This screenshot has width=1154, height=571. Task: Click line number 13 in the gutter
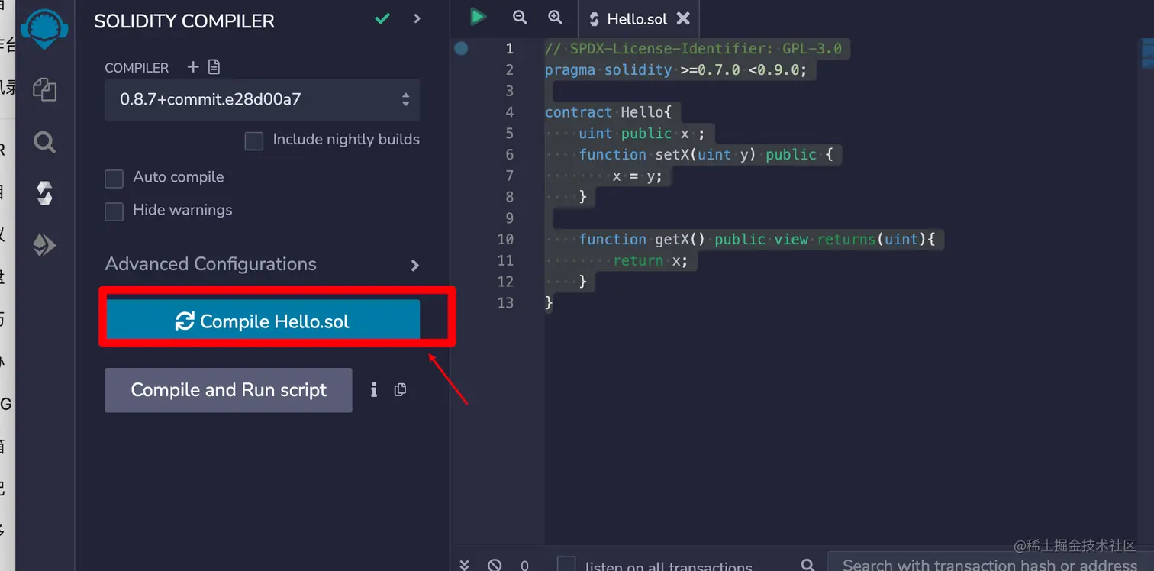pos(505,303)
